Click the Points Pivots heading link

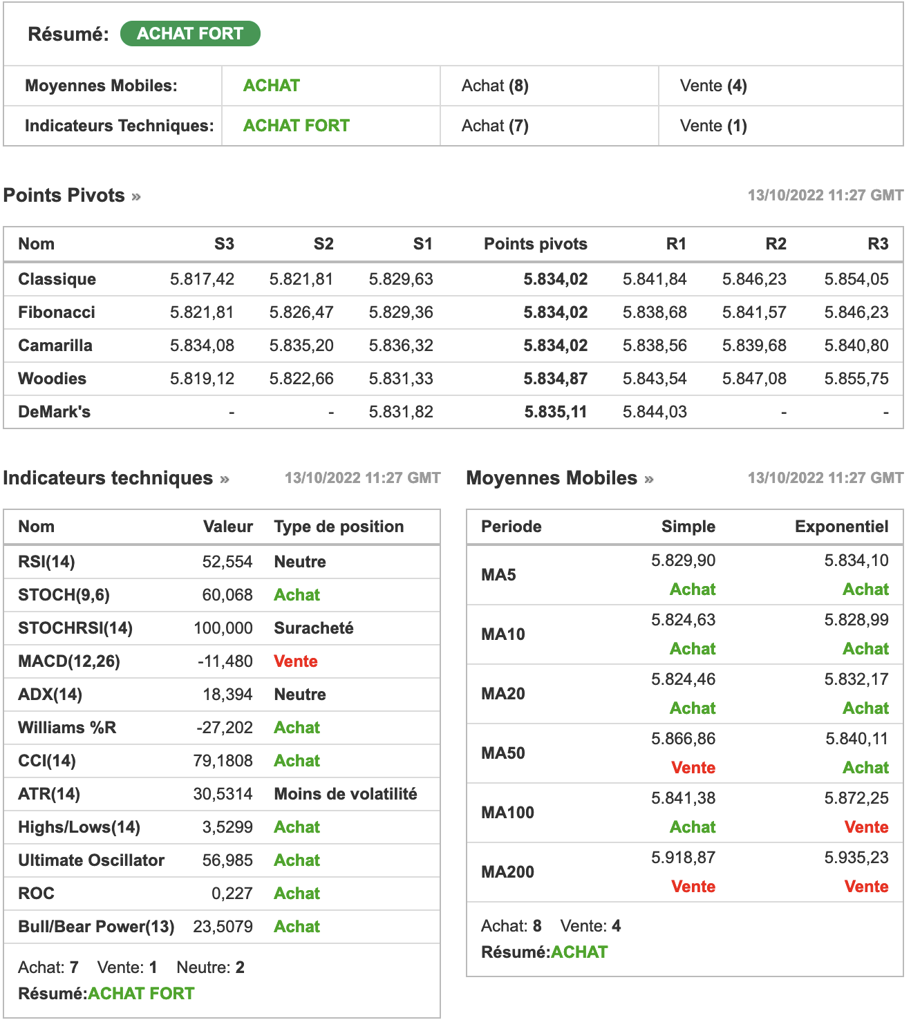64,196
